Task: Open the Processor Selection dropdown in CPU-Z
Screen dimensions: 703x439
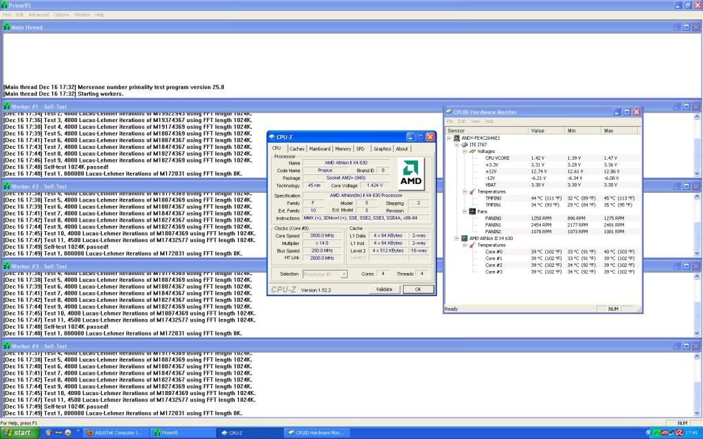Action: pyautogui.click(x=344, y=274)
